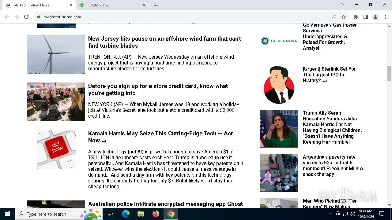Click the site lock icon
This screenshot has width=392, height=220.
click(x=39, y=17)
